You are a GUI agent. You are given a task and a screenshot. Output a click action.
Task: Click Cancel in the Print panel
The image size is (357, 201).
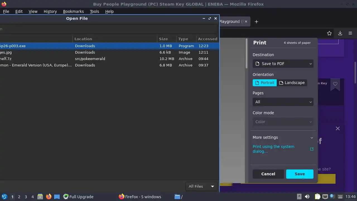[268, 174]
